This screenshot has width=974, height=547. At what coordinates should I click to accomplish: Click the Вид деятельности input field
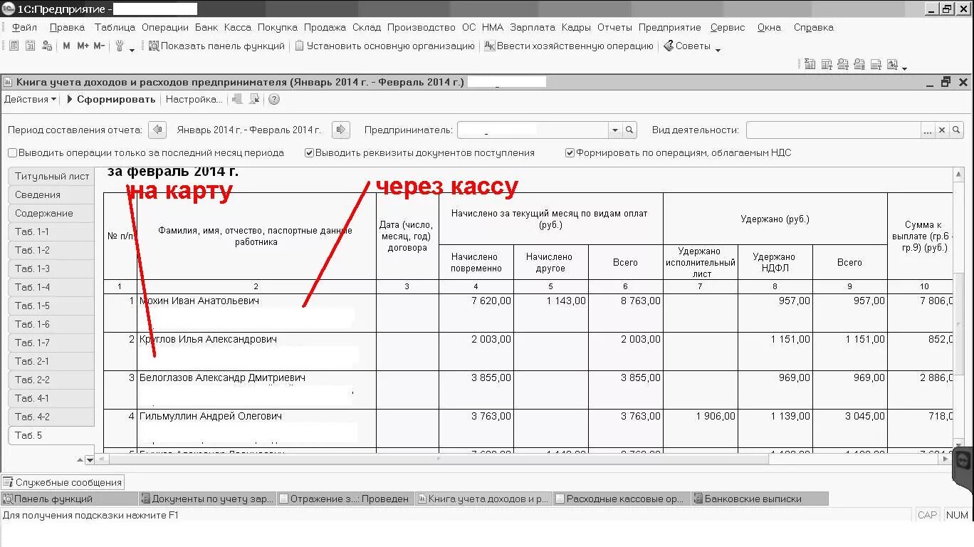(833, 130)
